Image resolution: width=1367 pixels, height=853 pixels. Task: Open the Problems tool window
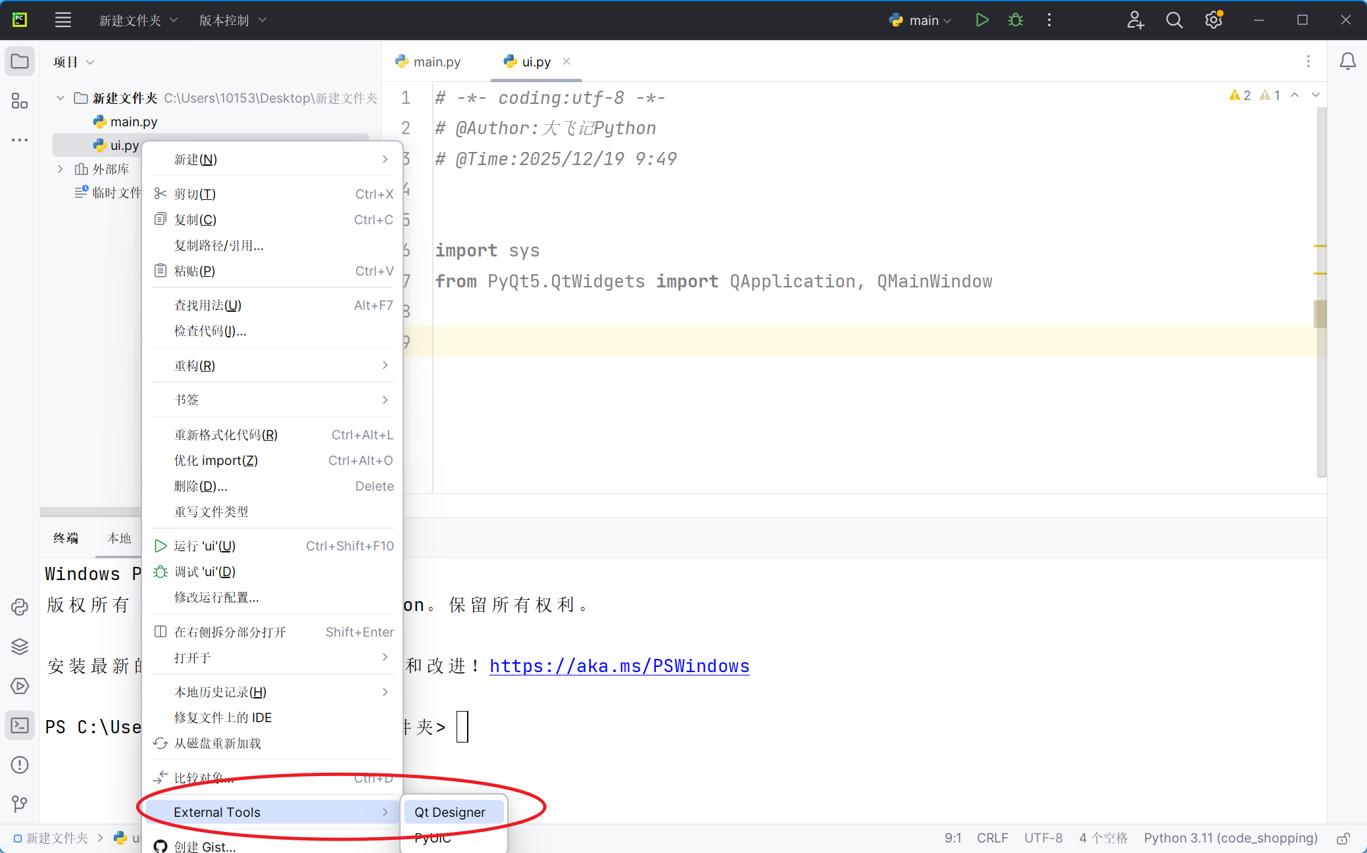click(19, 764)
